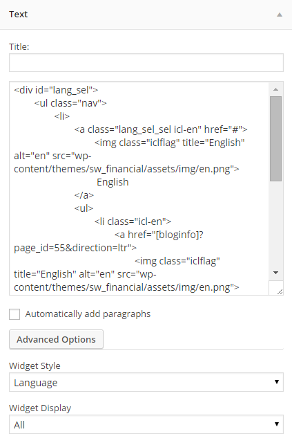The image size is (292, 443).
Task: Click the Widget Display dropdown arrow
Action: point(277,424)
